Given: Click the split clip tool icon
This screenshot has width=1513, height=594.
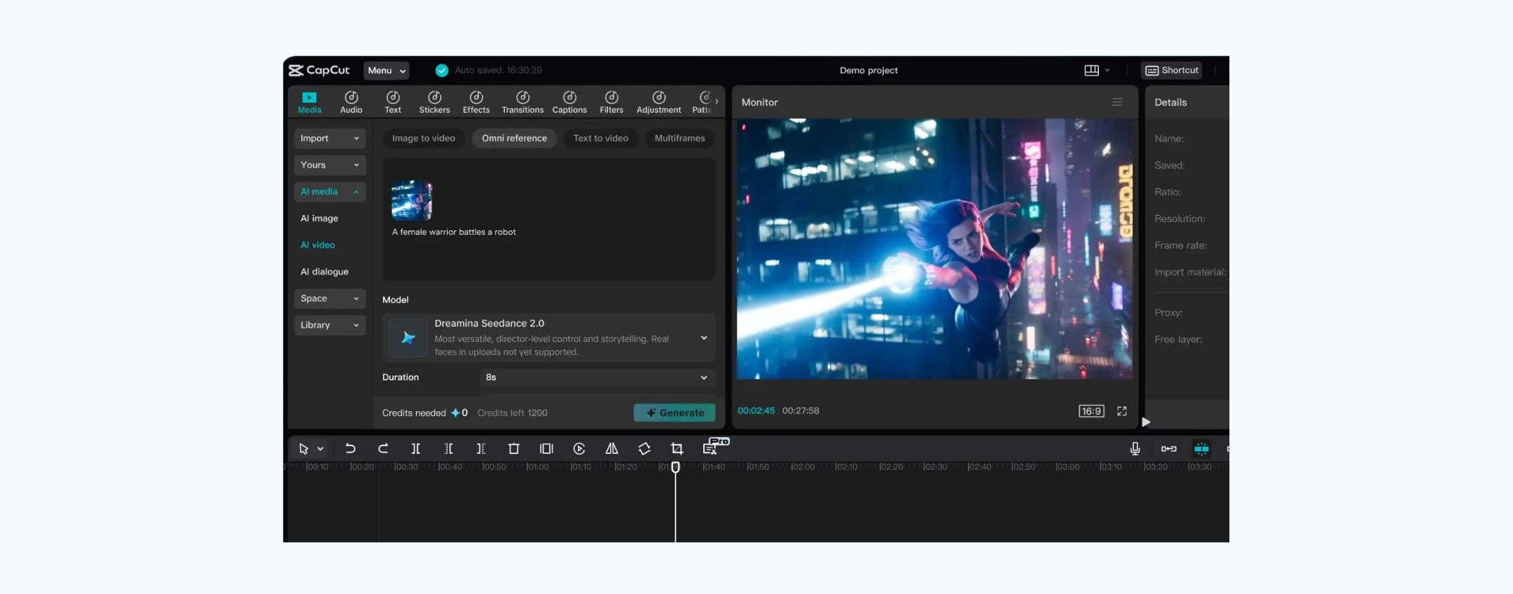Looking at the screenshot, I should click(x=415, y=448).
